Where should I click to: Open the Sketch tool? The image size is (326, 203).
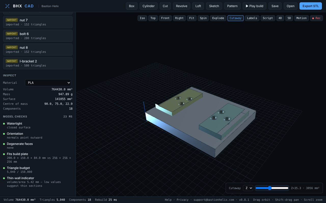(x=214, y=6)
